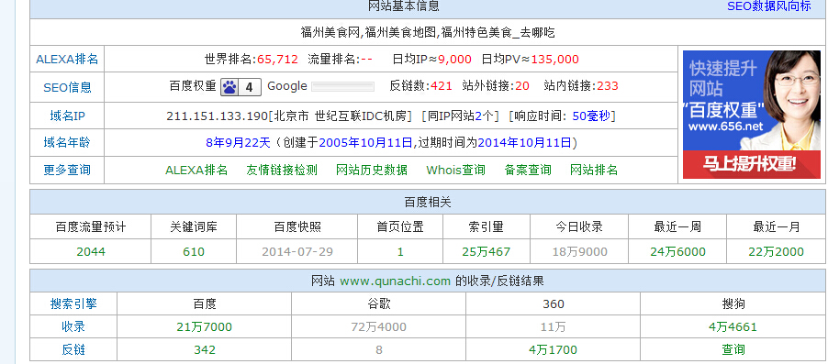
Task: Click 收录 row label
Action: click(73, 326)
